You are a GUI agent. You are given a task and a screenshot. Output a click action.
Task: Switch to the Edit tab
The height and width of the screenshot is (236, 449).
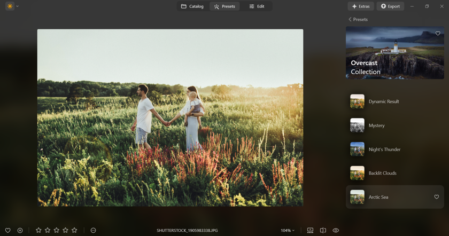pos(257,6)
